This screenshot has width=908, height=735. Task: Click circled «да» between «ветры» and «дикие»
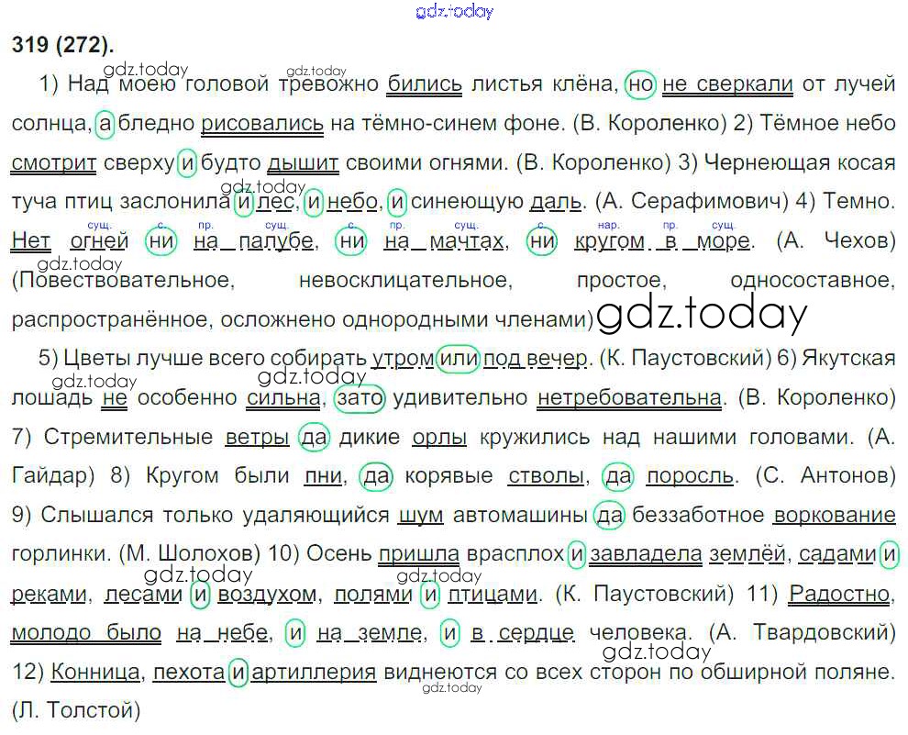[x=315, y=438]
